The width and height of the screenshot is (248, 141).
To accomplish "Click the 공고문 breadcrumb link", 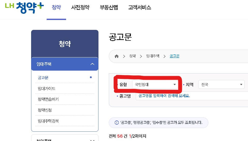I will [x=174, y=56].
